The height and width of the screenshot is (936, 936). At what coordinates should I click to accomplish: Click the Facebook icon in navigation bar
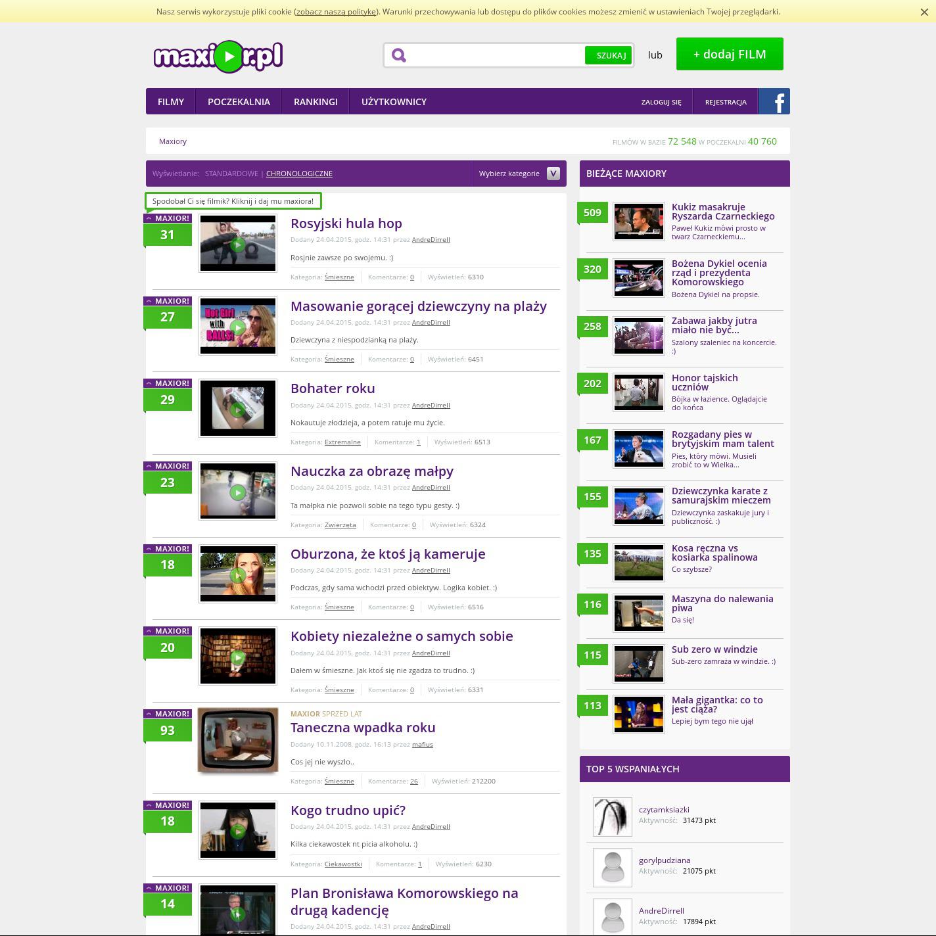point(774,102)
